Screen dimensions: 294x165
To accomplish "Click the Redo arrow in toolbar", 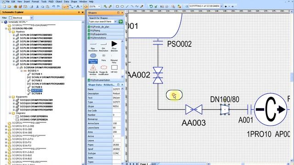I will click(x=58, y=6).
